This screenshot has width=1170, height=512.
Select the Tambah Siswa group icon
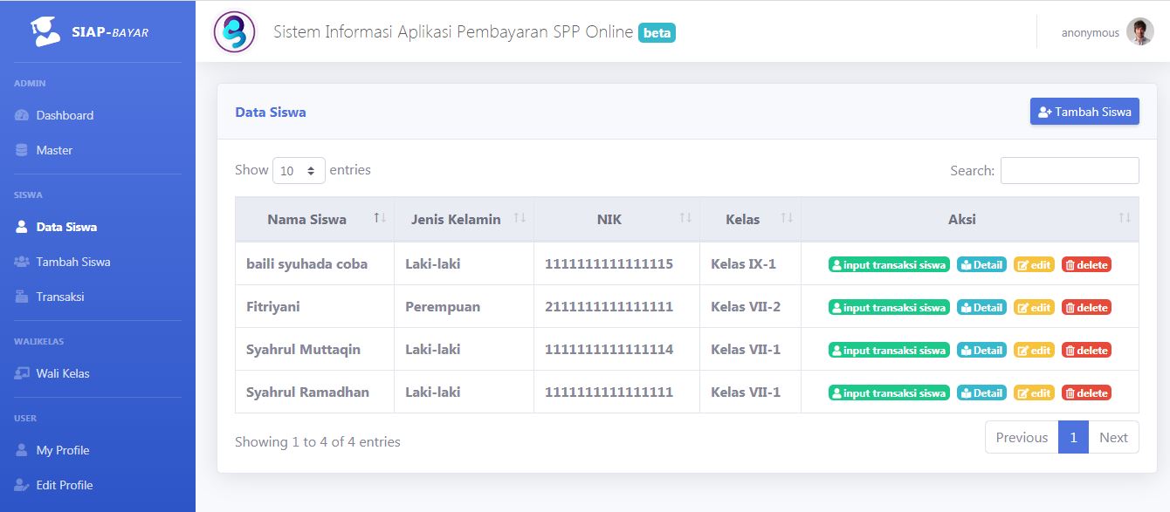21,261
